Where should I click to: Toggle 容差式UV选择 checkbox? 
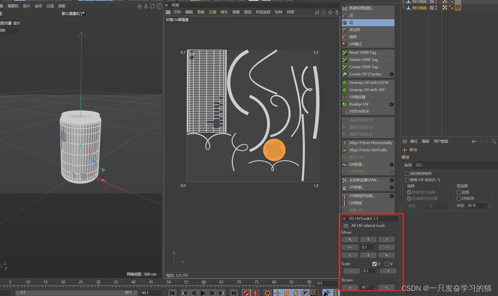[x=409, y=192]
